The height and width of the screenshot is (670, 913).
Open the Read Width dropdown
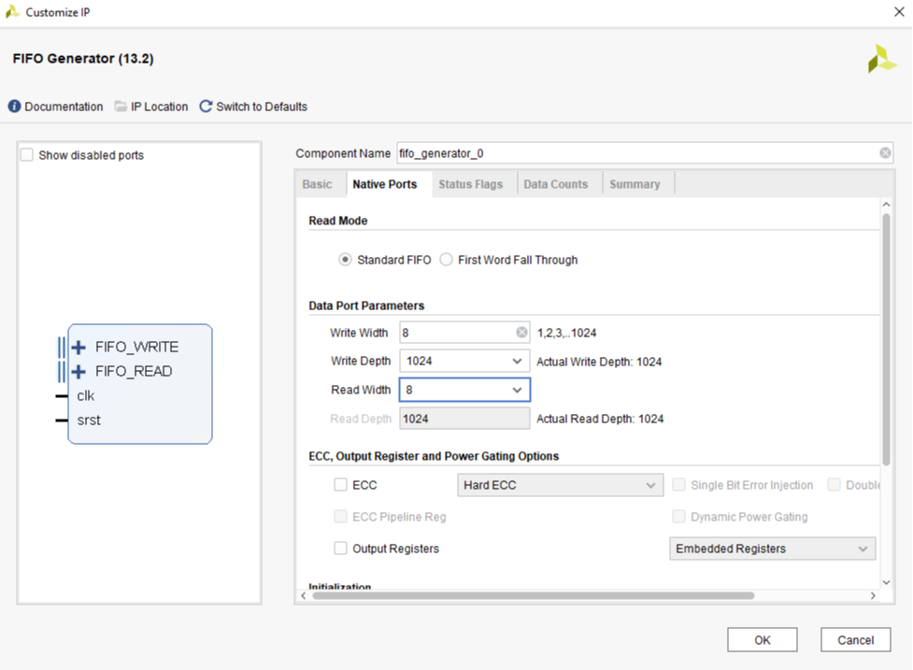click(517, 390)
